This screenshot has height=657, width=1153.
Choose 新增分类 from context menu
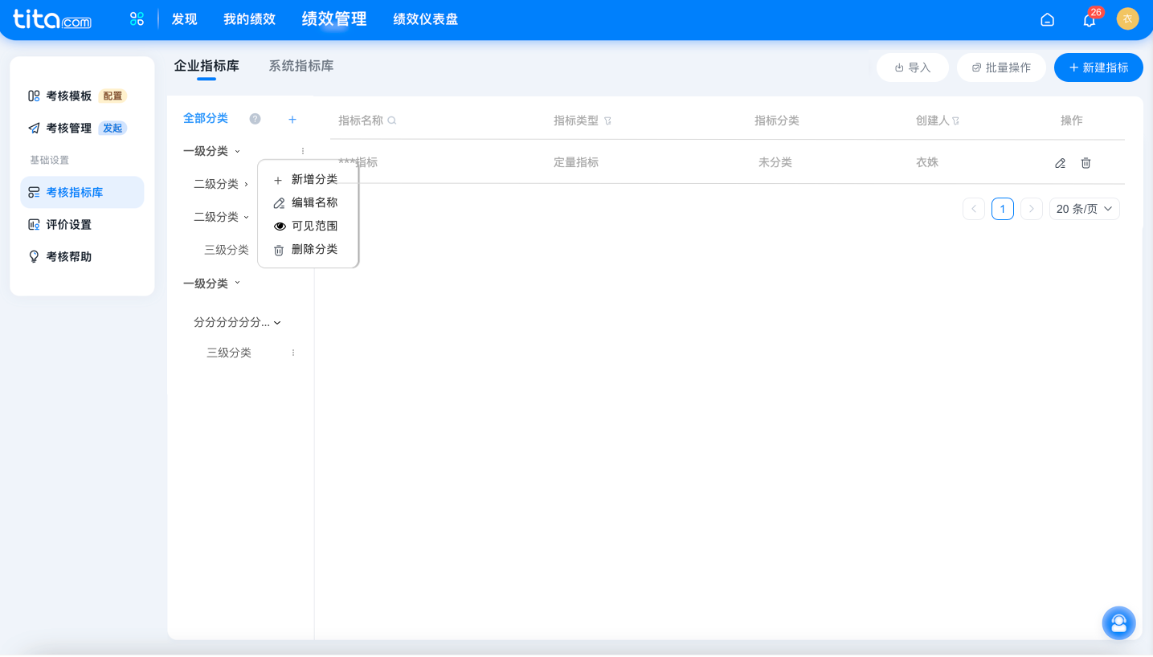308,180
